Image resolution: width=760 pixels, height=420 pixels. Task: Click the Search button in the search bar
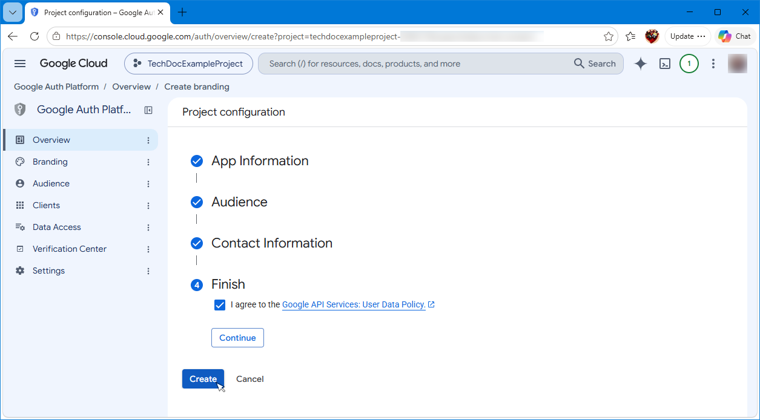pyautogui.click(x=595, y=64)
